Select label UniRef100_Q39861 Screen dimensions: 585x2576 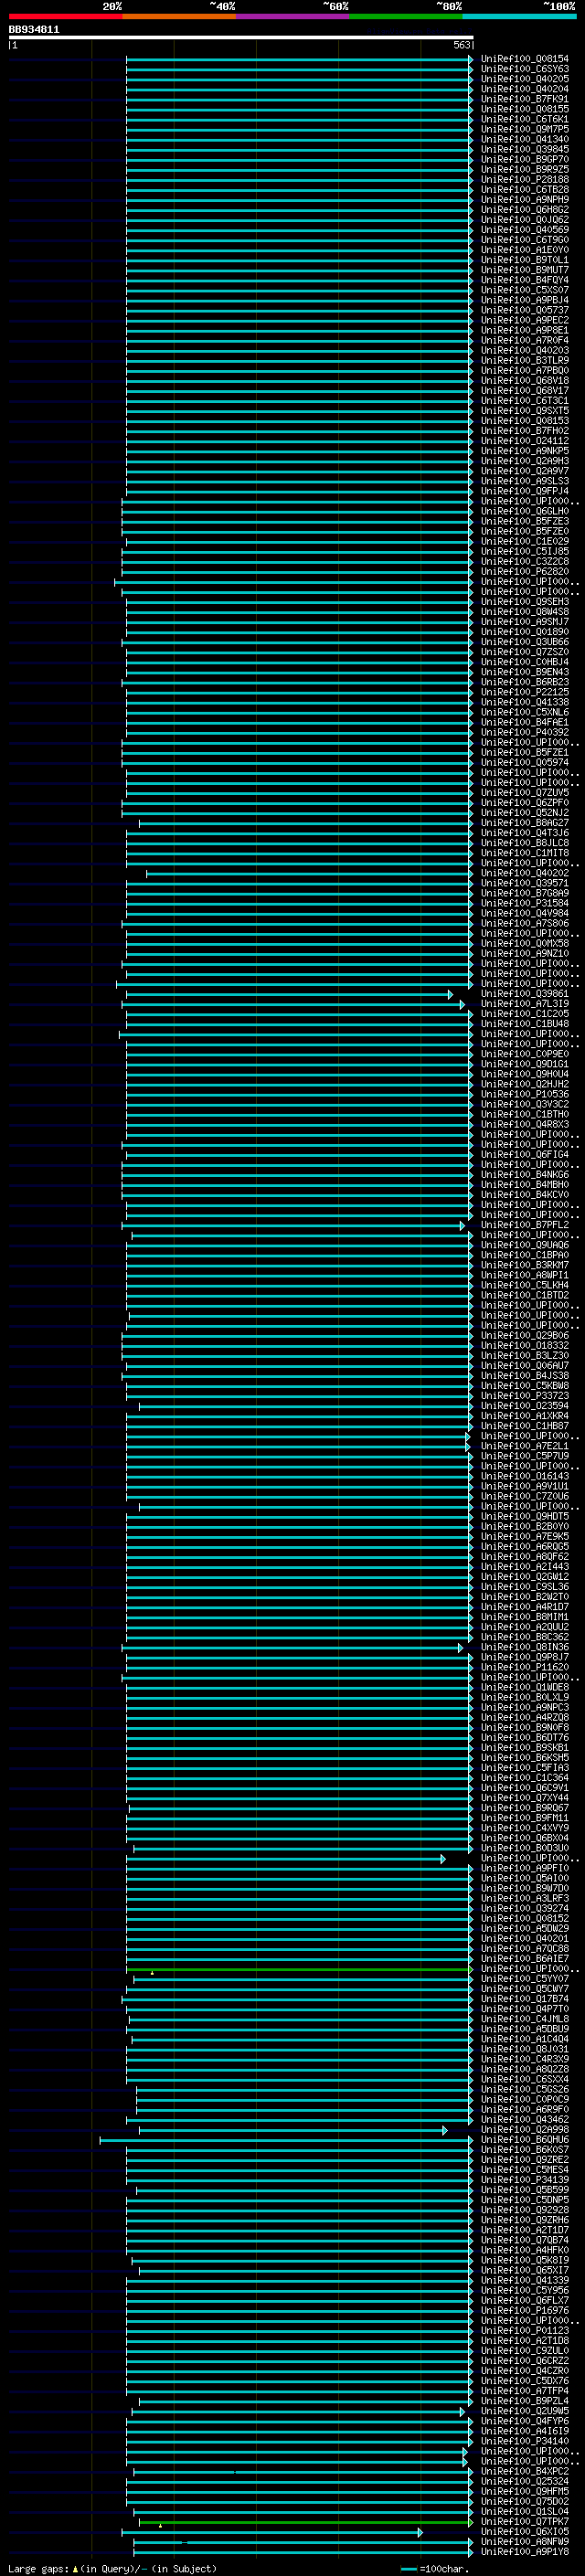524,993
